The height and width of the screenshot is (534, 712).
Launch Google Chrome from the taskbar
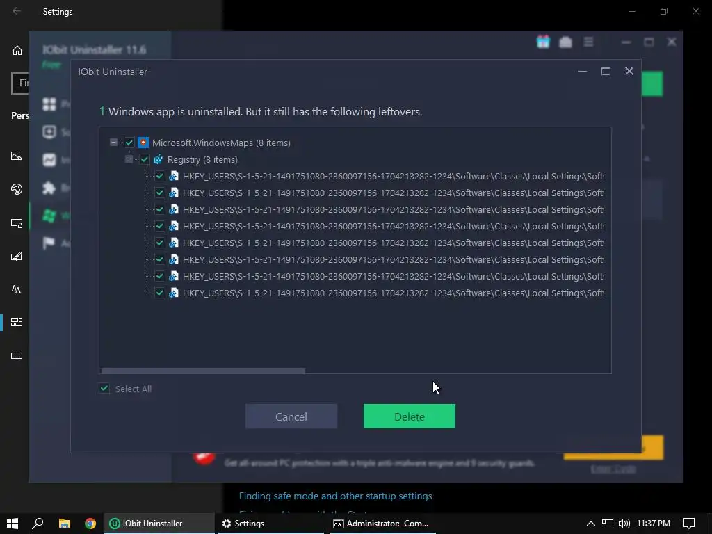(90, 523)
